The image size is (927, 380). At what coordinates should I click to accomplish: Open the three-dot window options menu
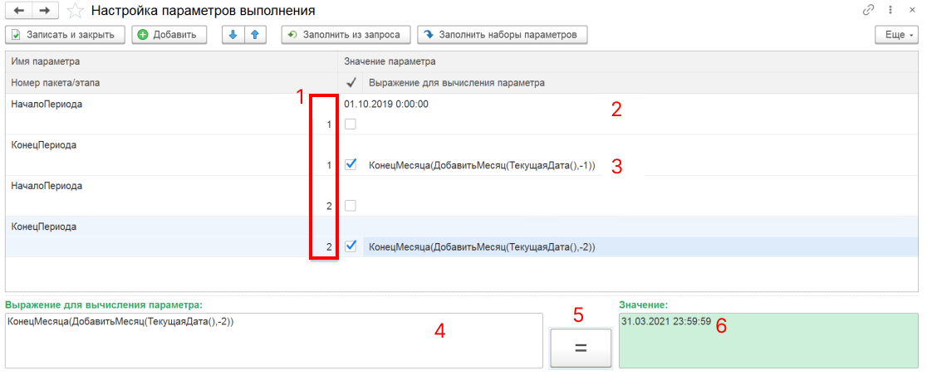tap(890, 11)
